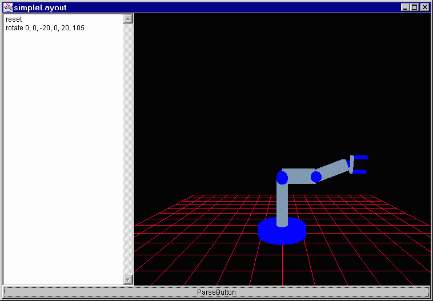Close the simpleLayout window
This screenshot has height=301, width=433.
[424, 7]
